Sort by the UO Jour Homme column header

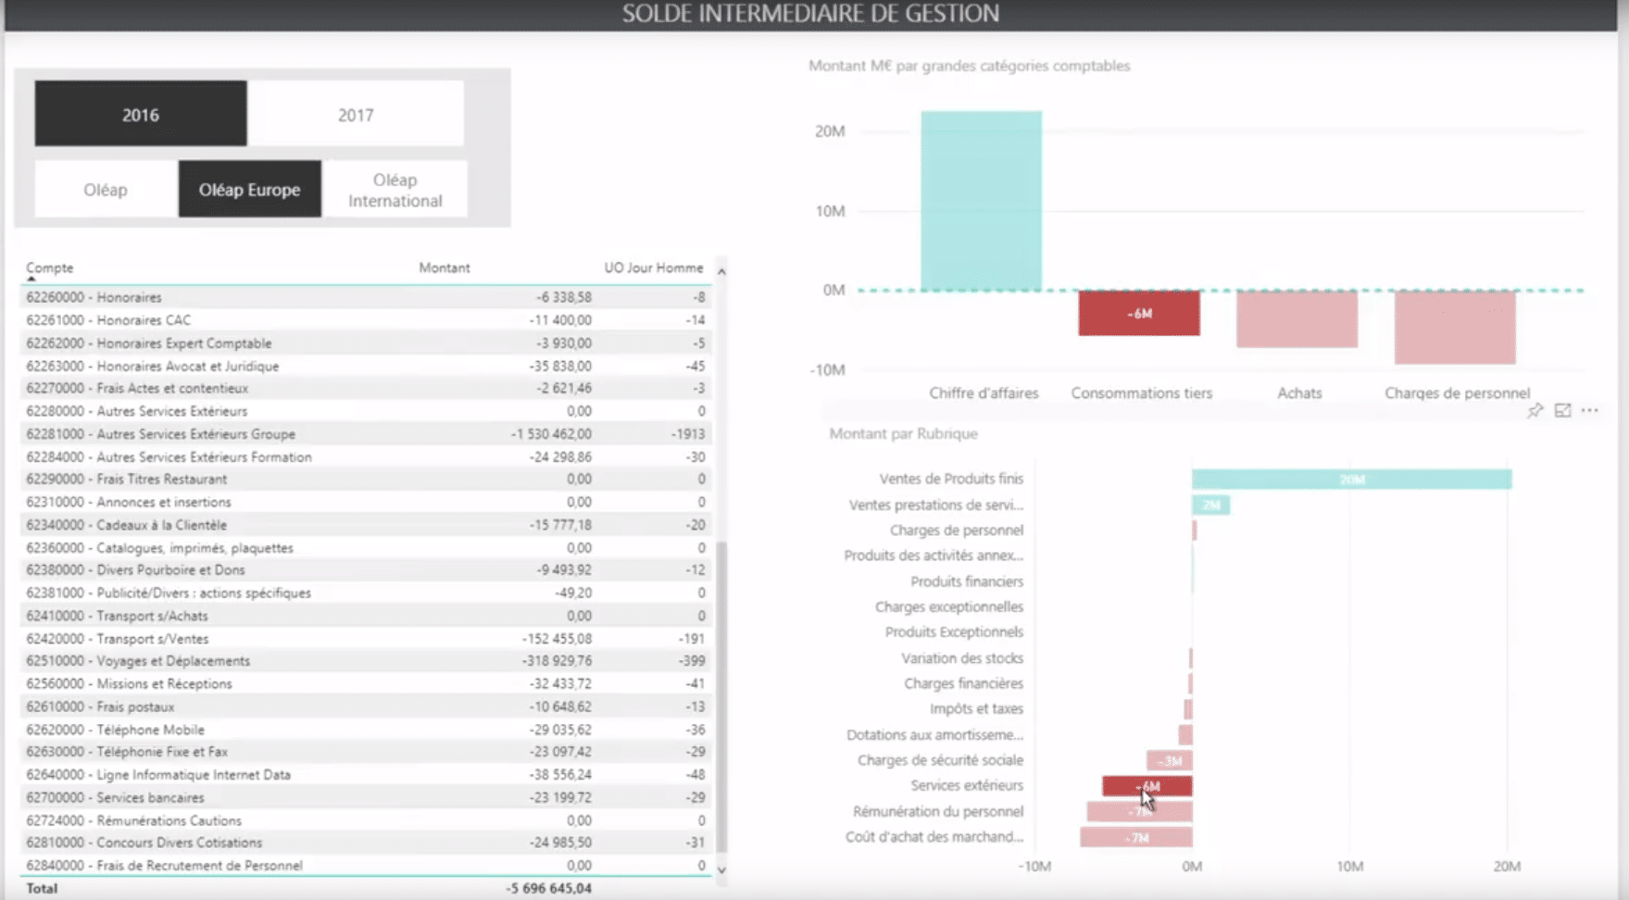click(653, 268)
